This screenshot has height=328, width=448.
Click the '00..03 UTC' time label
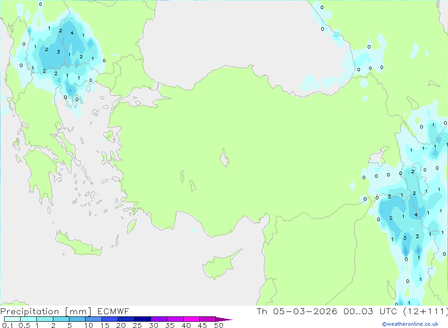tap(370, 311)
